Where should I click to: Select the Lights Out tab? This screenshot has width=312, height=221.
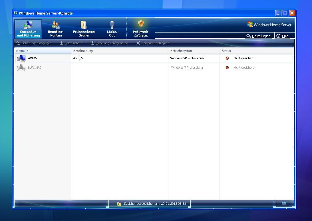pyautogui.click(x=112, y=29)
